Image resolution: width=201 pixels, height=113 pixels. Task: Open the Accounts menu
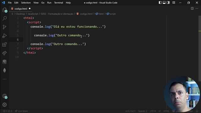click(5, 96)
